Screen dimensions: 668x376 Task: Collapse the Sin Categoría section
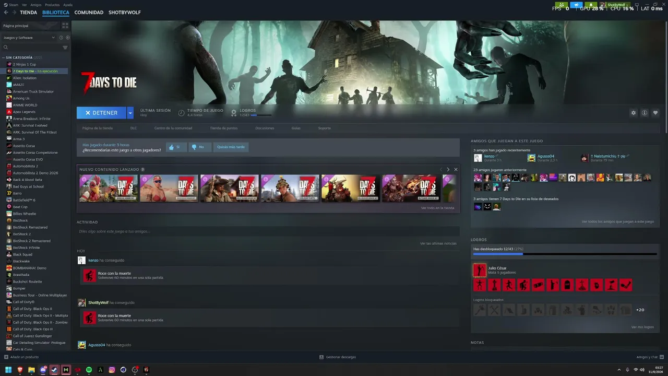coord(4,57)
